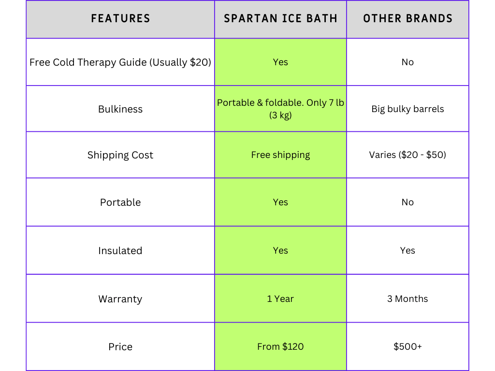The image size is (495, 371).
Task: Click the OTHER BRANDS column header
Action: tap(408, 19)
